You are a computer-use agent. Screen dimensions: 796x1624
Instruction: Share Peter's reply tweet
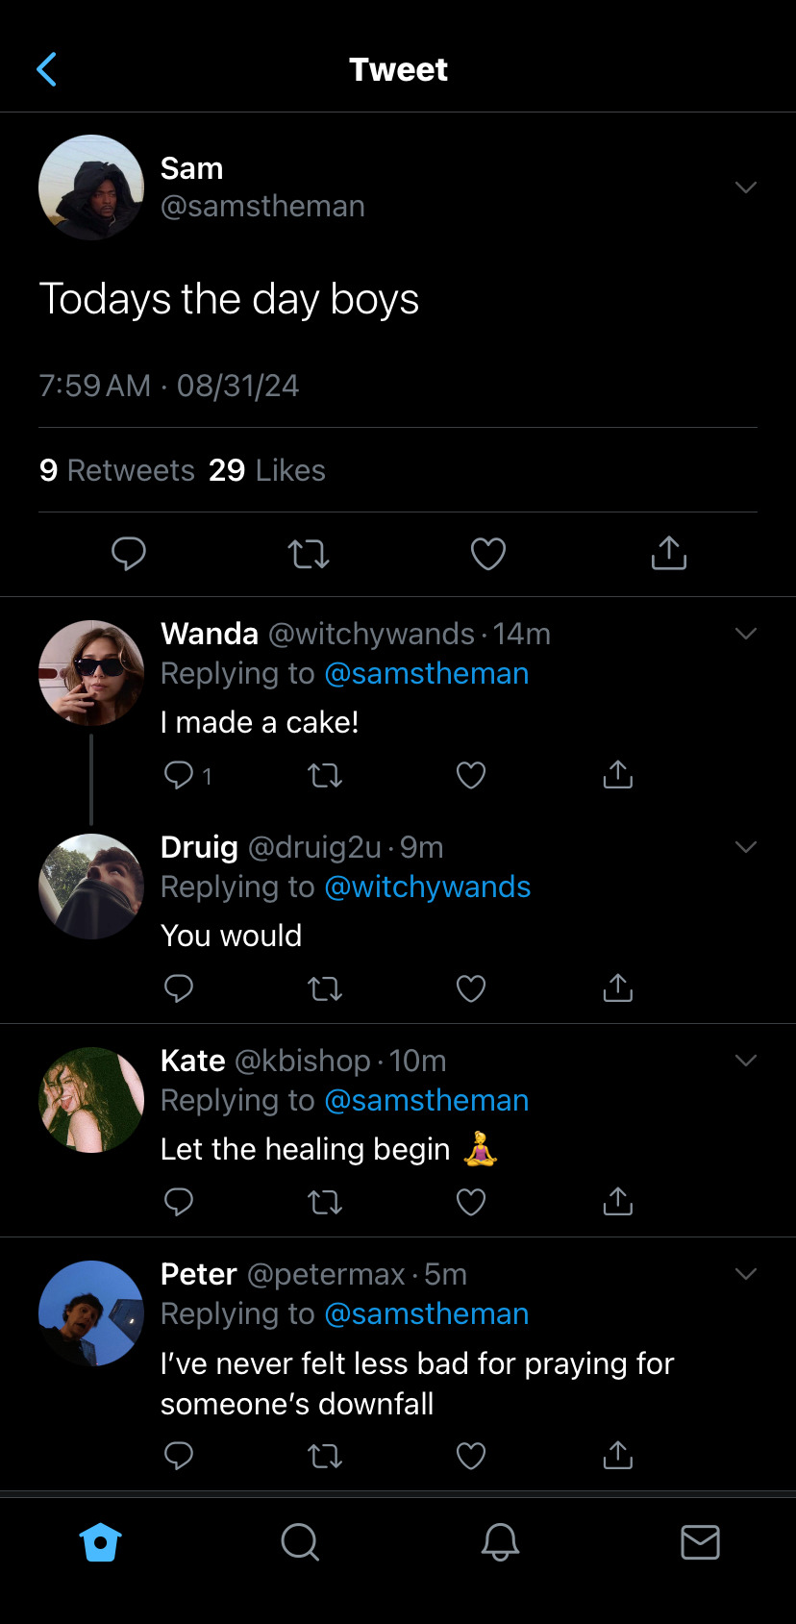(617, 1456)
